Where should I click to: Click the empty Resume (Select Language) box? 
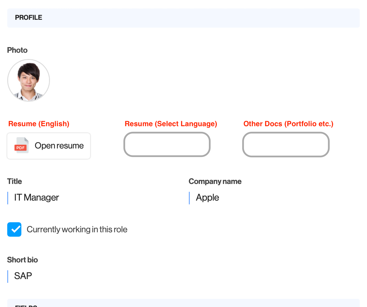pos(167,144)
